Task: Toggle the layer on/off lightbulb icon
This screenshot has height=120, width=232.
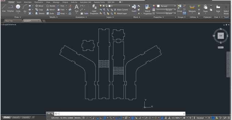Action: [101, 6]
